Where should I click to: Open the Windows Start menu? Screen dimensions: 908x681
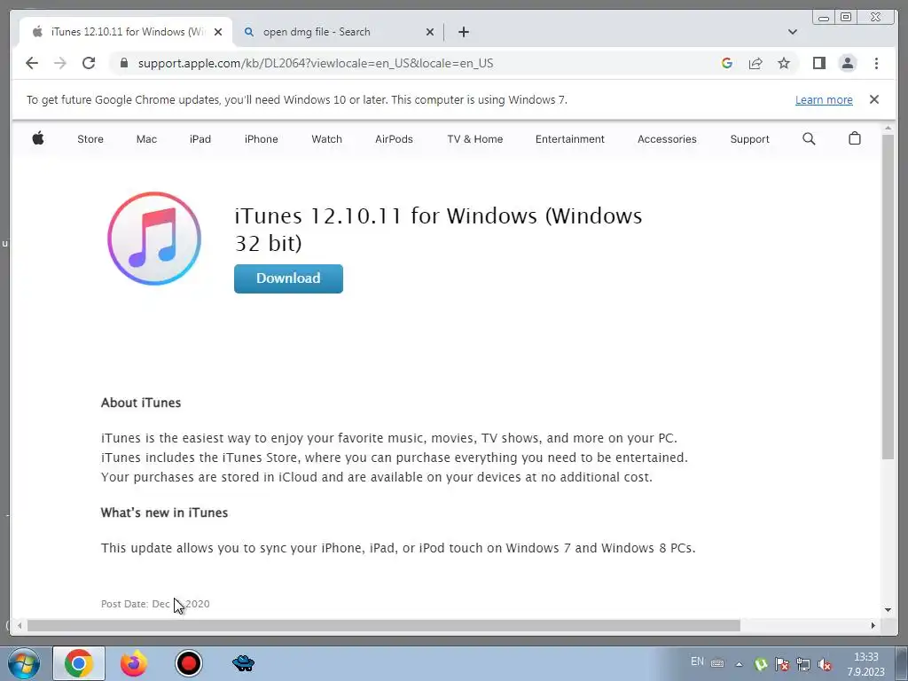pos(23,663)
